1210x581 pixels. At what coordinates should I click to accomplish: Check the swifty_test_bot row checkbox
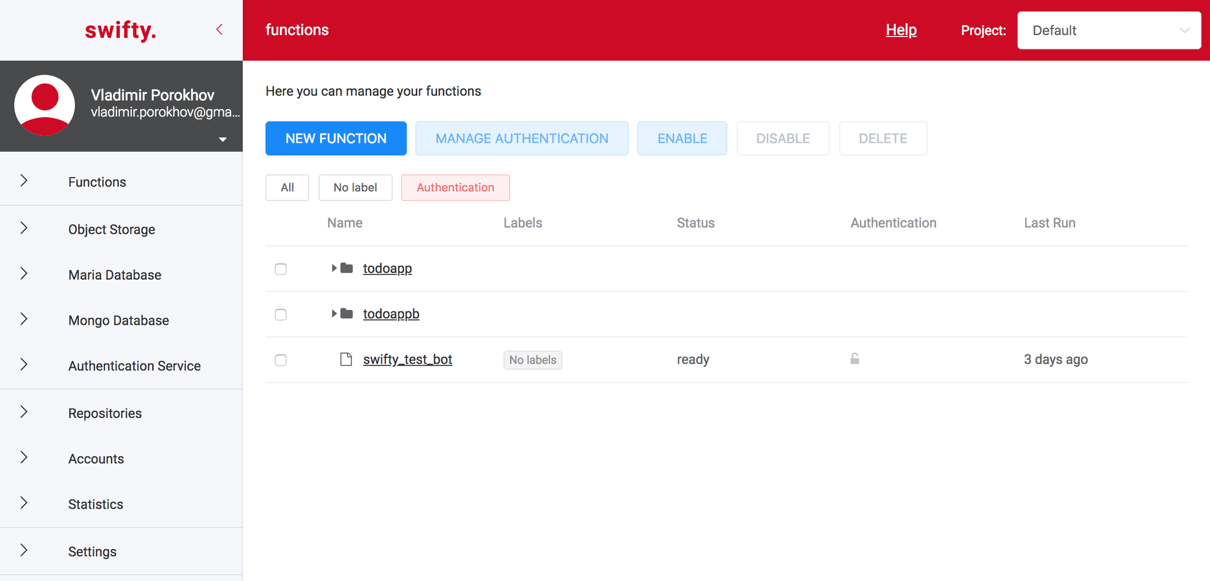pyautogui.click(x=280, y=360)
